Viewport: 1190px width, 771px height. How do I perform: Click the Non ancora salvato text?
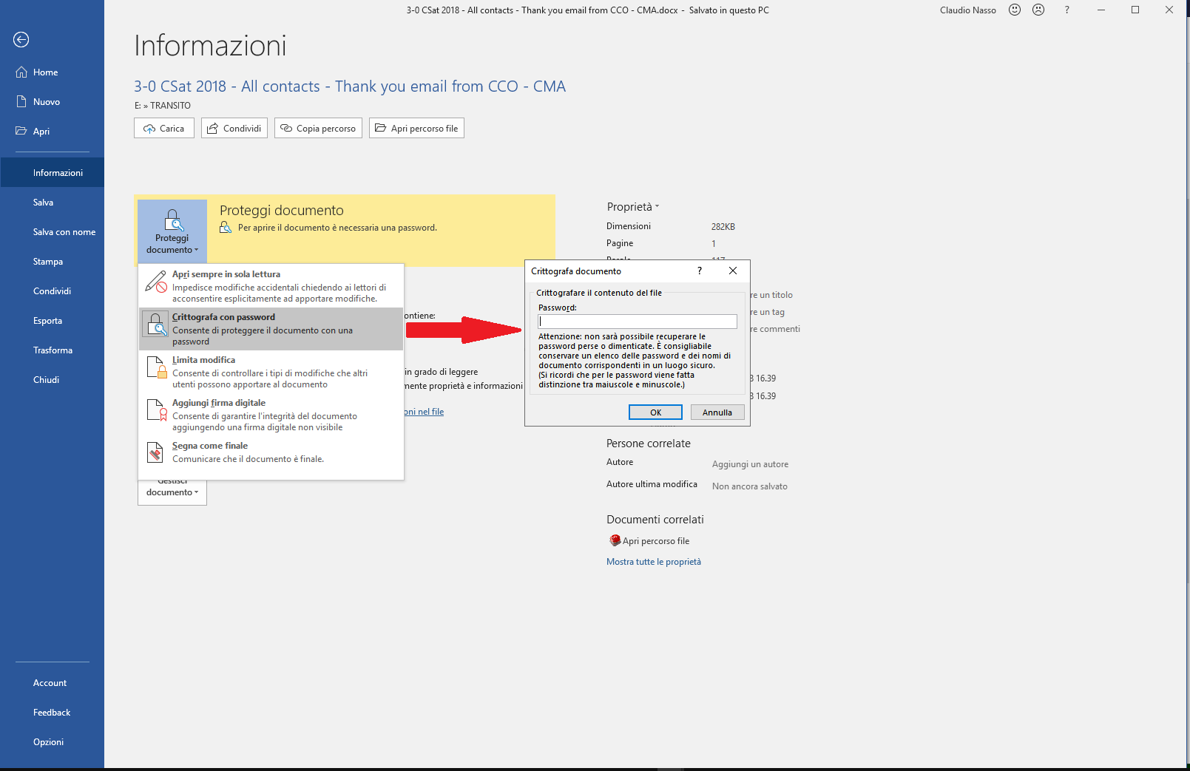pos(750,486)
